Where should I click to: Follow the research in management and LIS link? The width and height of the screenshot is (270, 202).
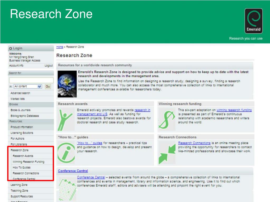(x=114, y=112)
